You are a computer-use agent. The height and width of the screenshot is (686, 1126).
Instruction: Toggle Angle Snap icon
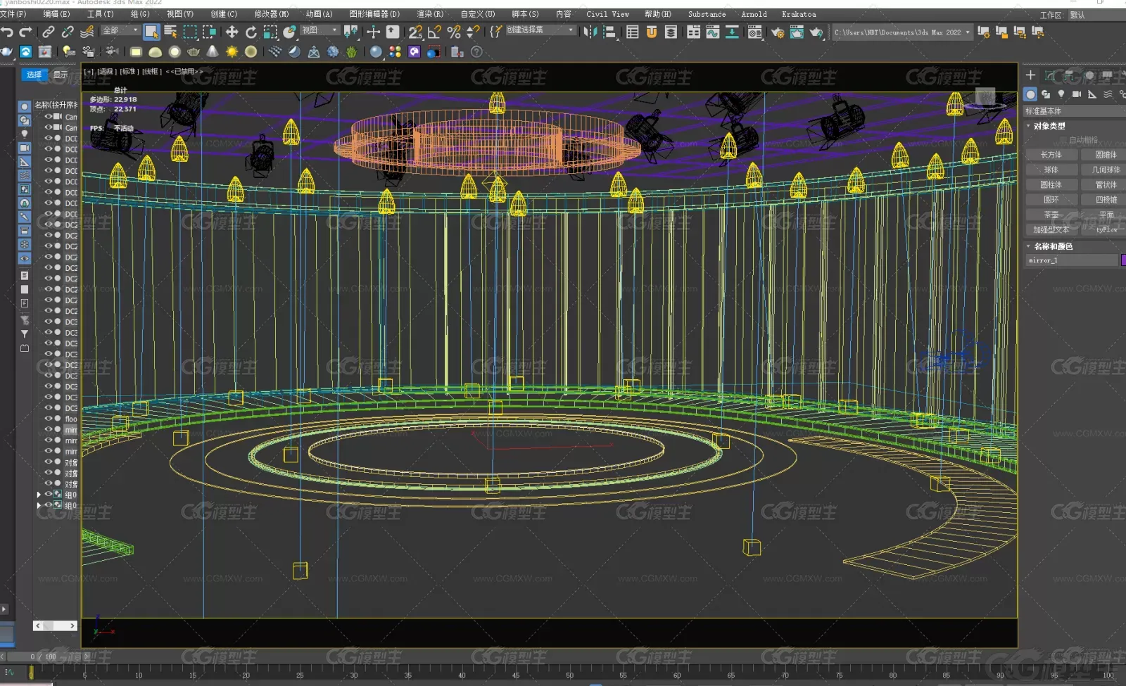(x=434, y=32)
